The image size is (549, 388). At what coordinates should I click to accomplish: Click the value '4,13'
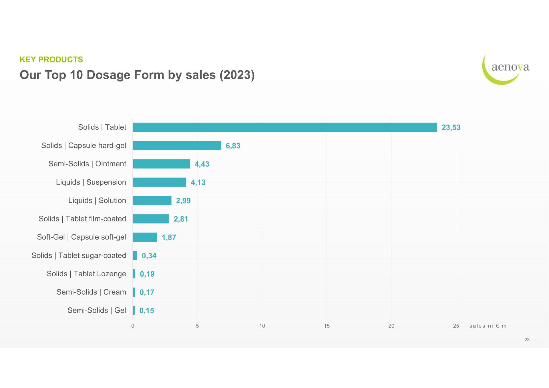pyautogui.click(x=198, y=182)
